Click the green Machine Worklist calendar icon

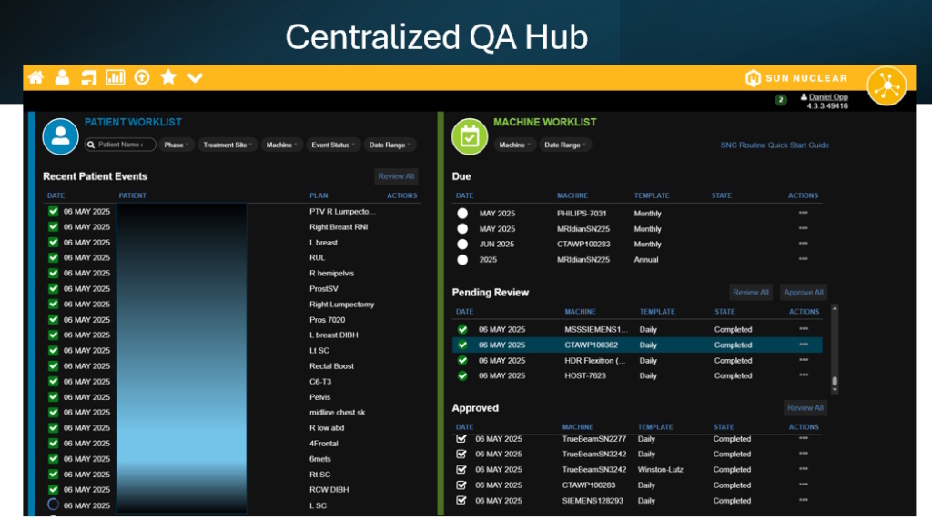(470, 136)
